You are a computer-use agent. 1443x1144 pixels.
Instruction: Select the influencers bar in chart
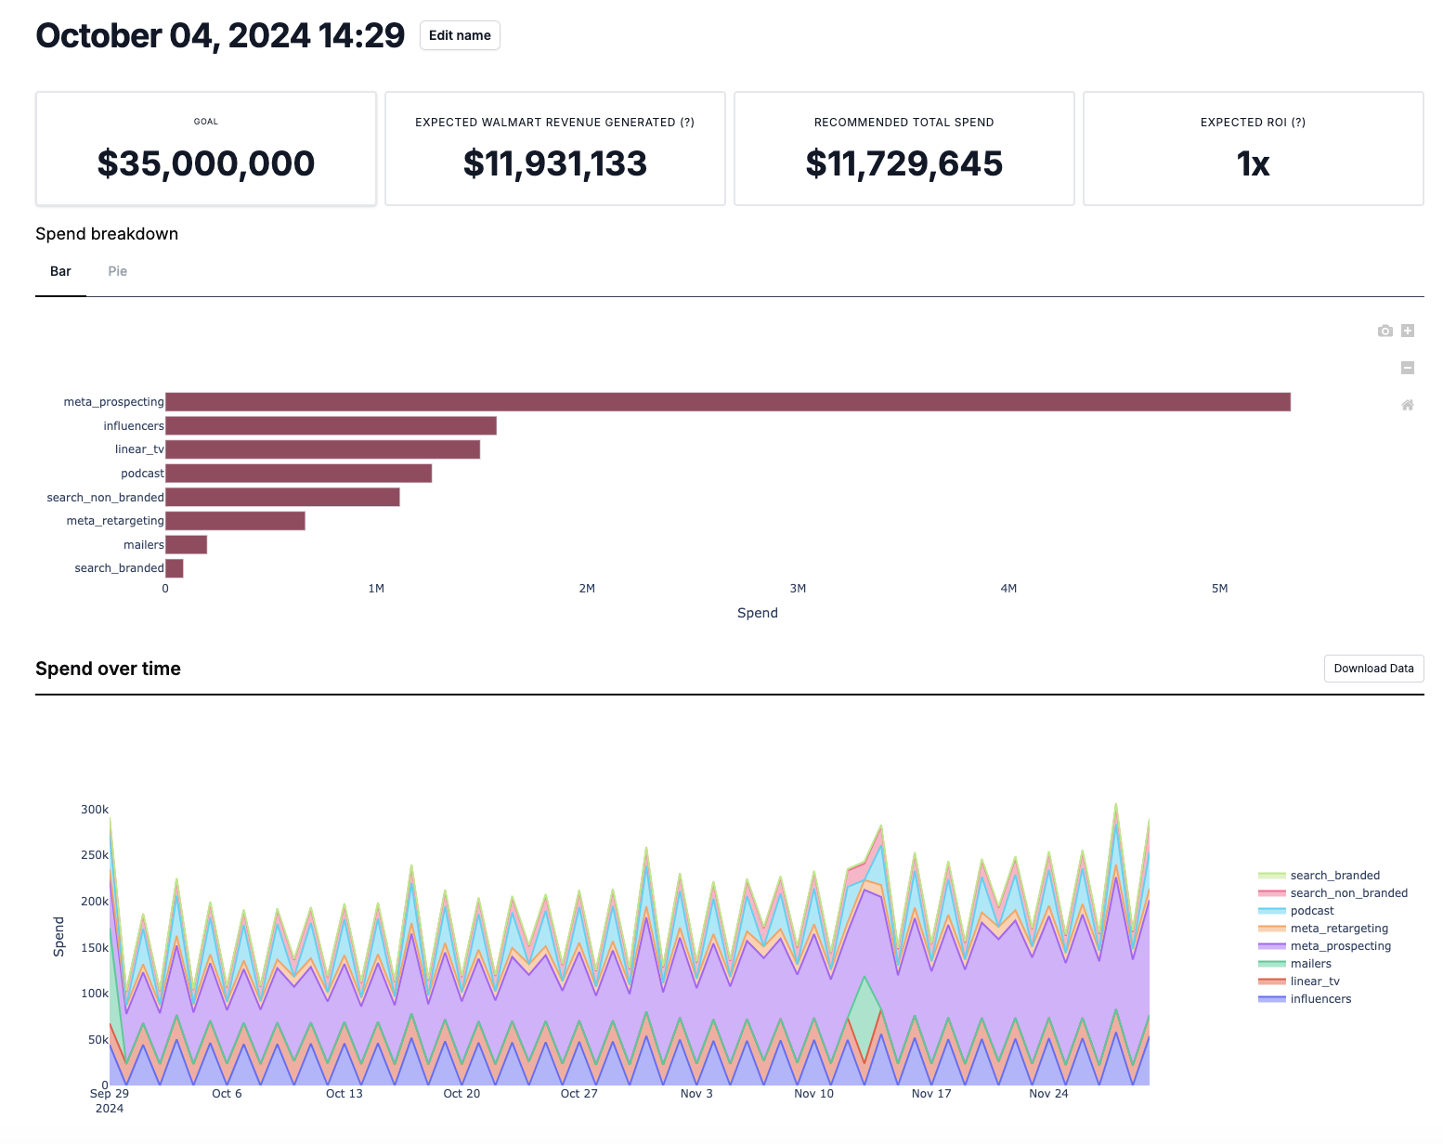[331, 426]
